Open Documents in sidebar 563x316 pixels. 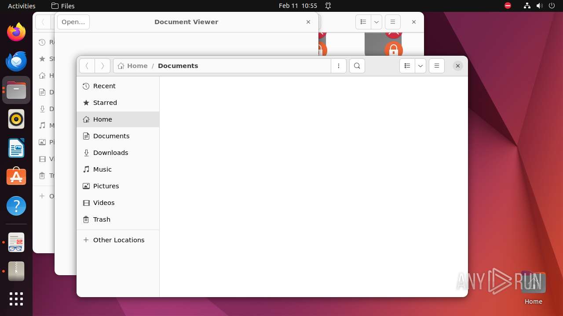point(118,136)
